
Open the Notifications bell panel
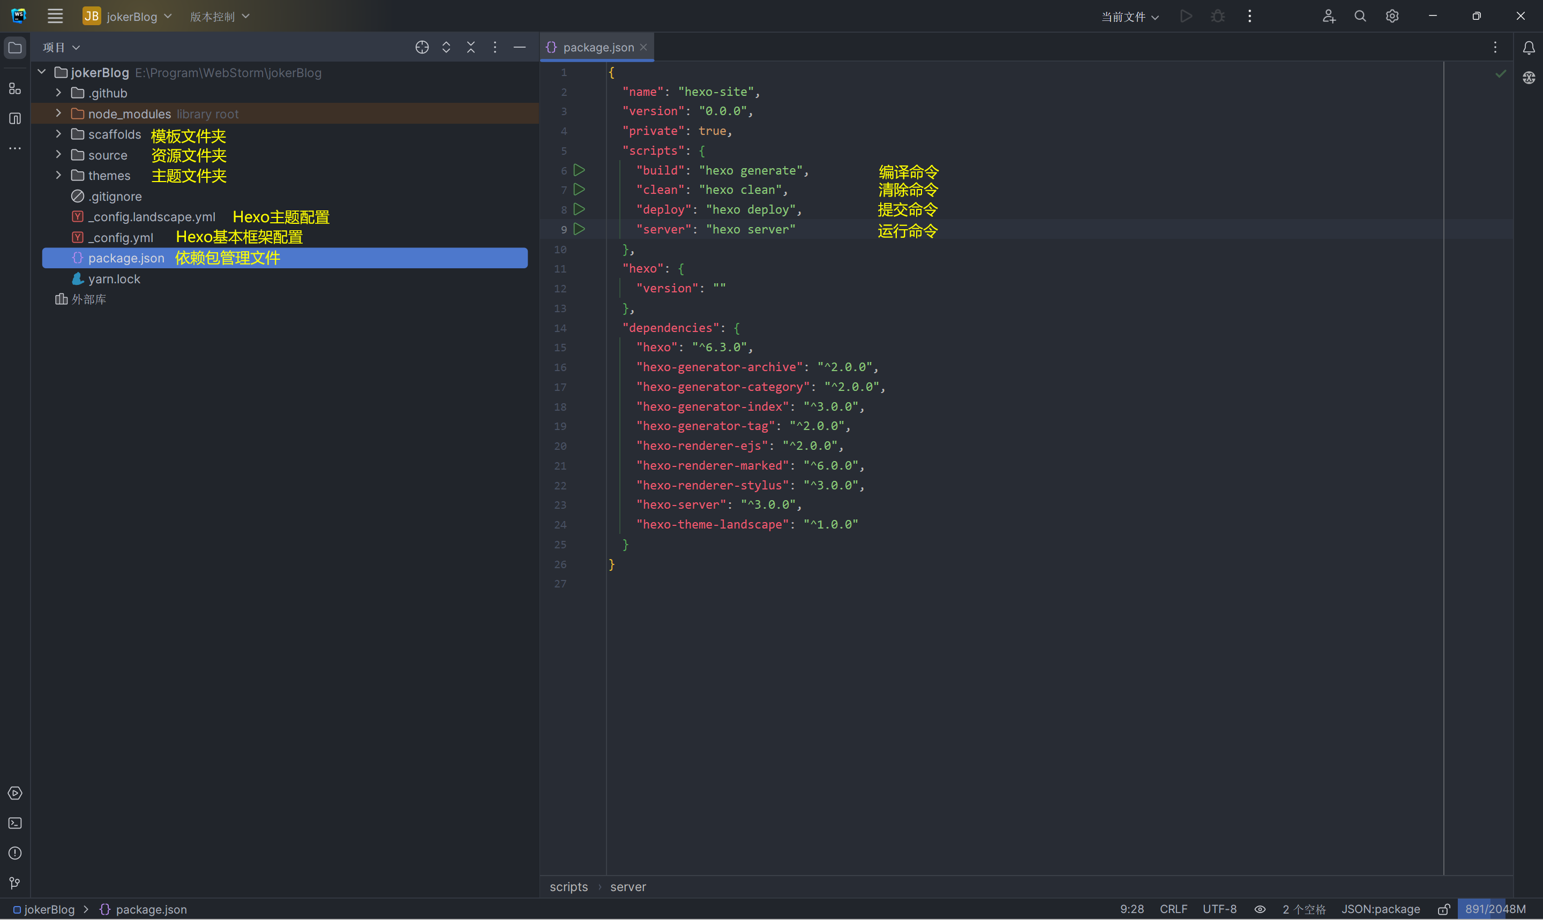(1528, 48)
